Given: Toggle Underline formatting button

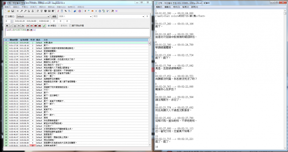Looking at the screenshot, I should coord(15,26).
